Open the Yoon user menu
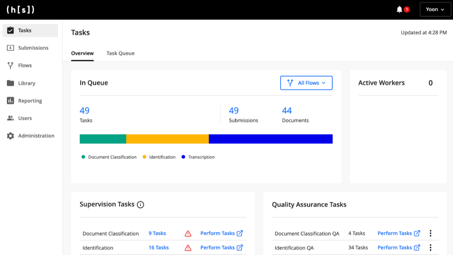The width and height of the screenshot is (453, 255). point(435,9)
